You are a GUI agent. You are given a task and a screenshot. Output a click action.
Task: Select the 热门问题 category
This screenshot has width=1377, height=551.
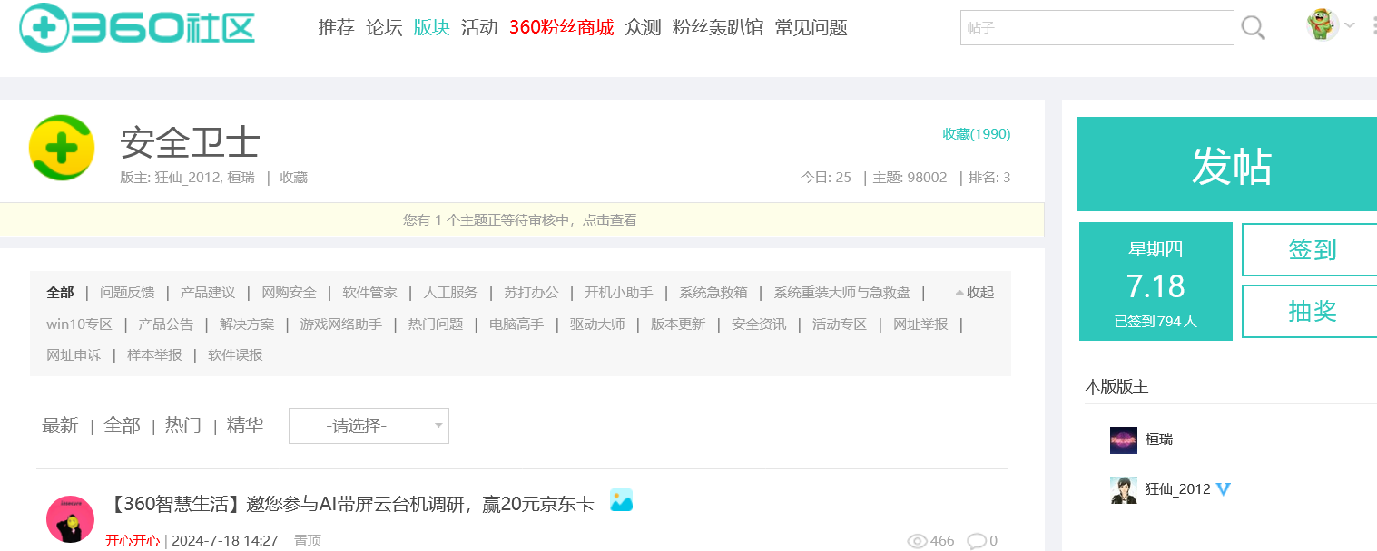tap(436, 324)
